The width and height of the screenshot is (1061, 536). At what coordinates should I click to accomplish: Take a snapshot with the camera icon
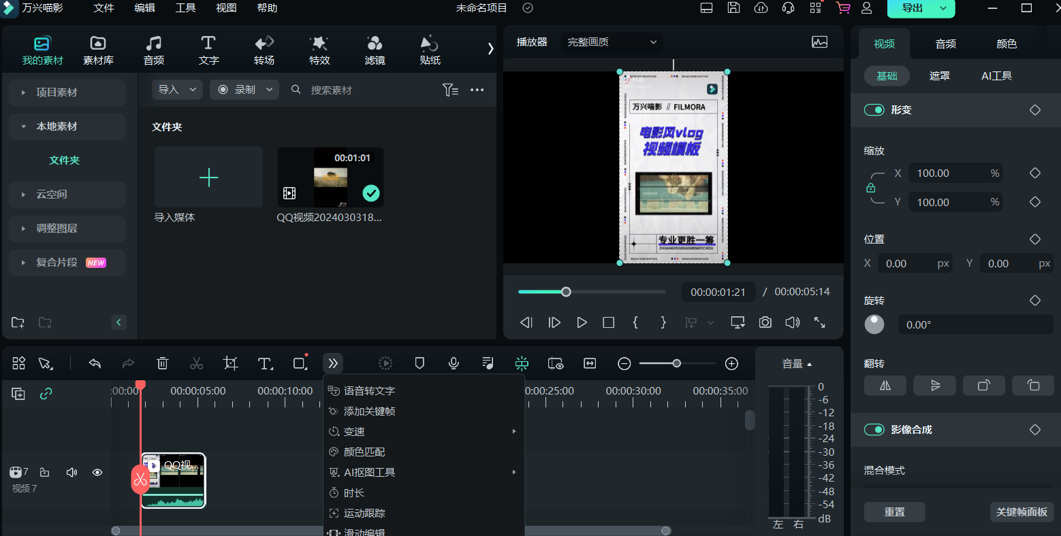tap(765, 322)
